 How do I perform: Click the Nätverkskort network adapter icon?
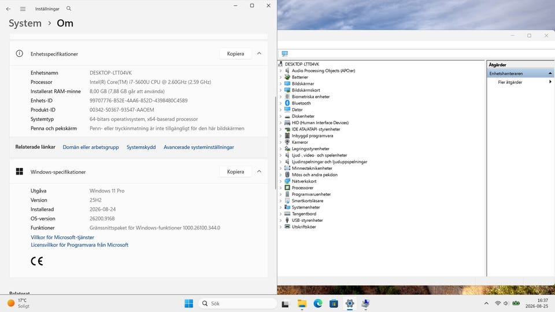287,181
